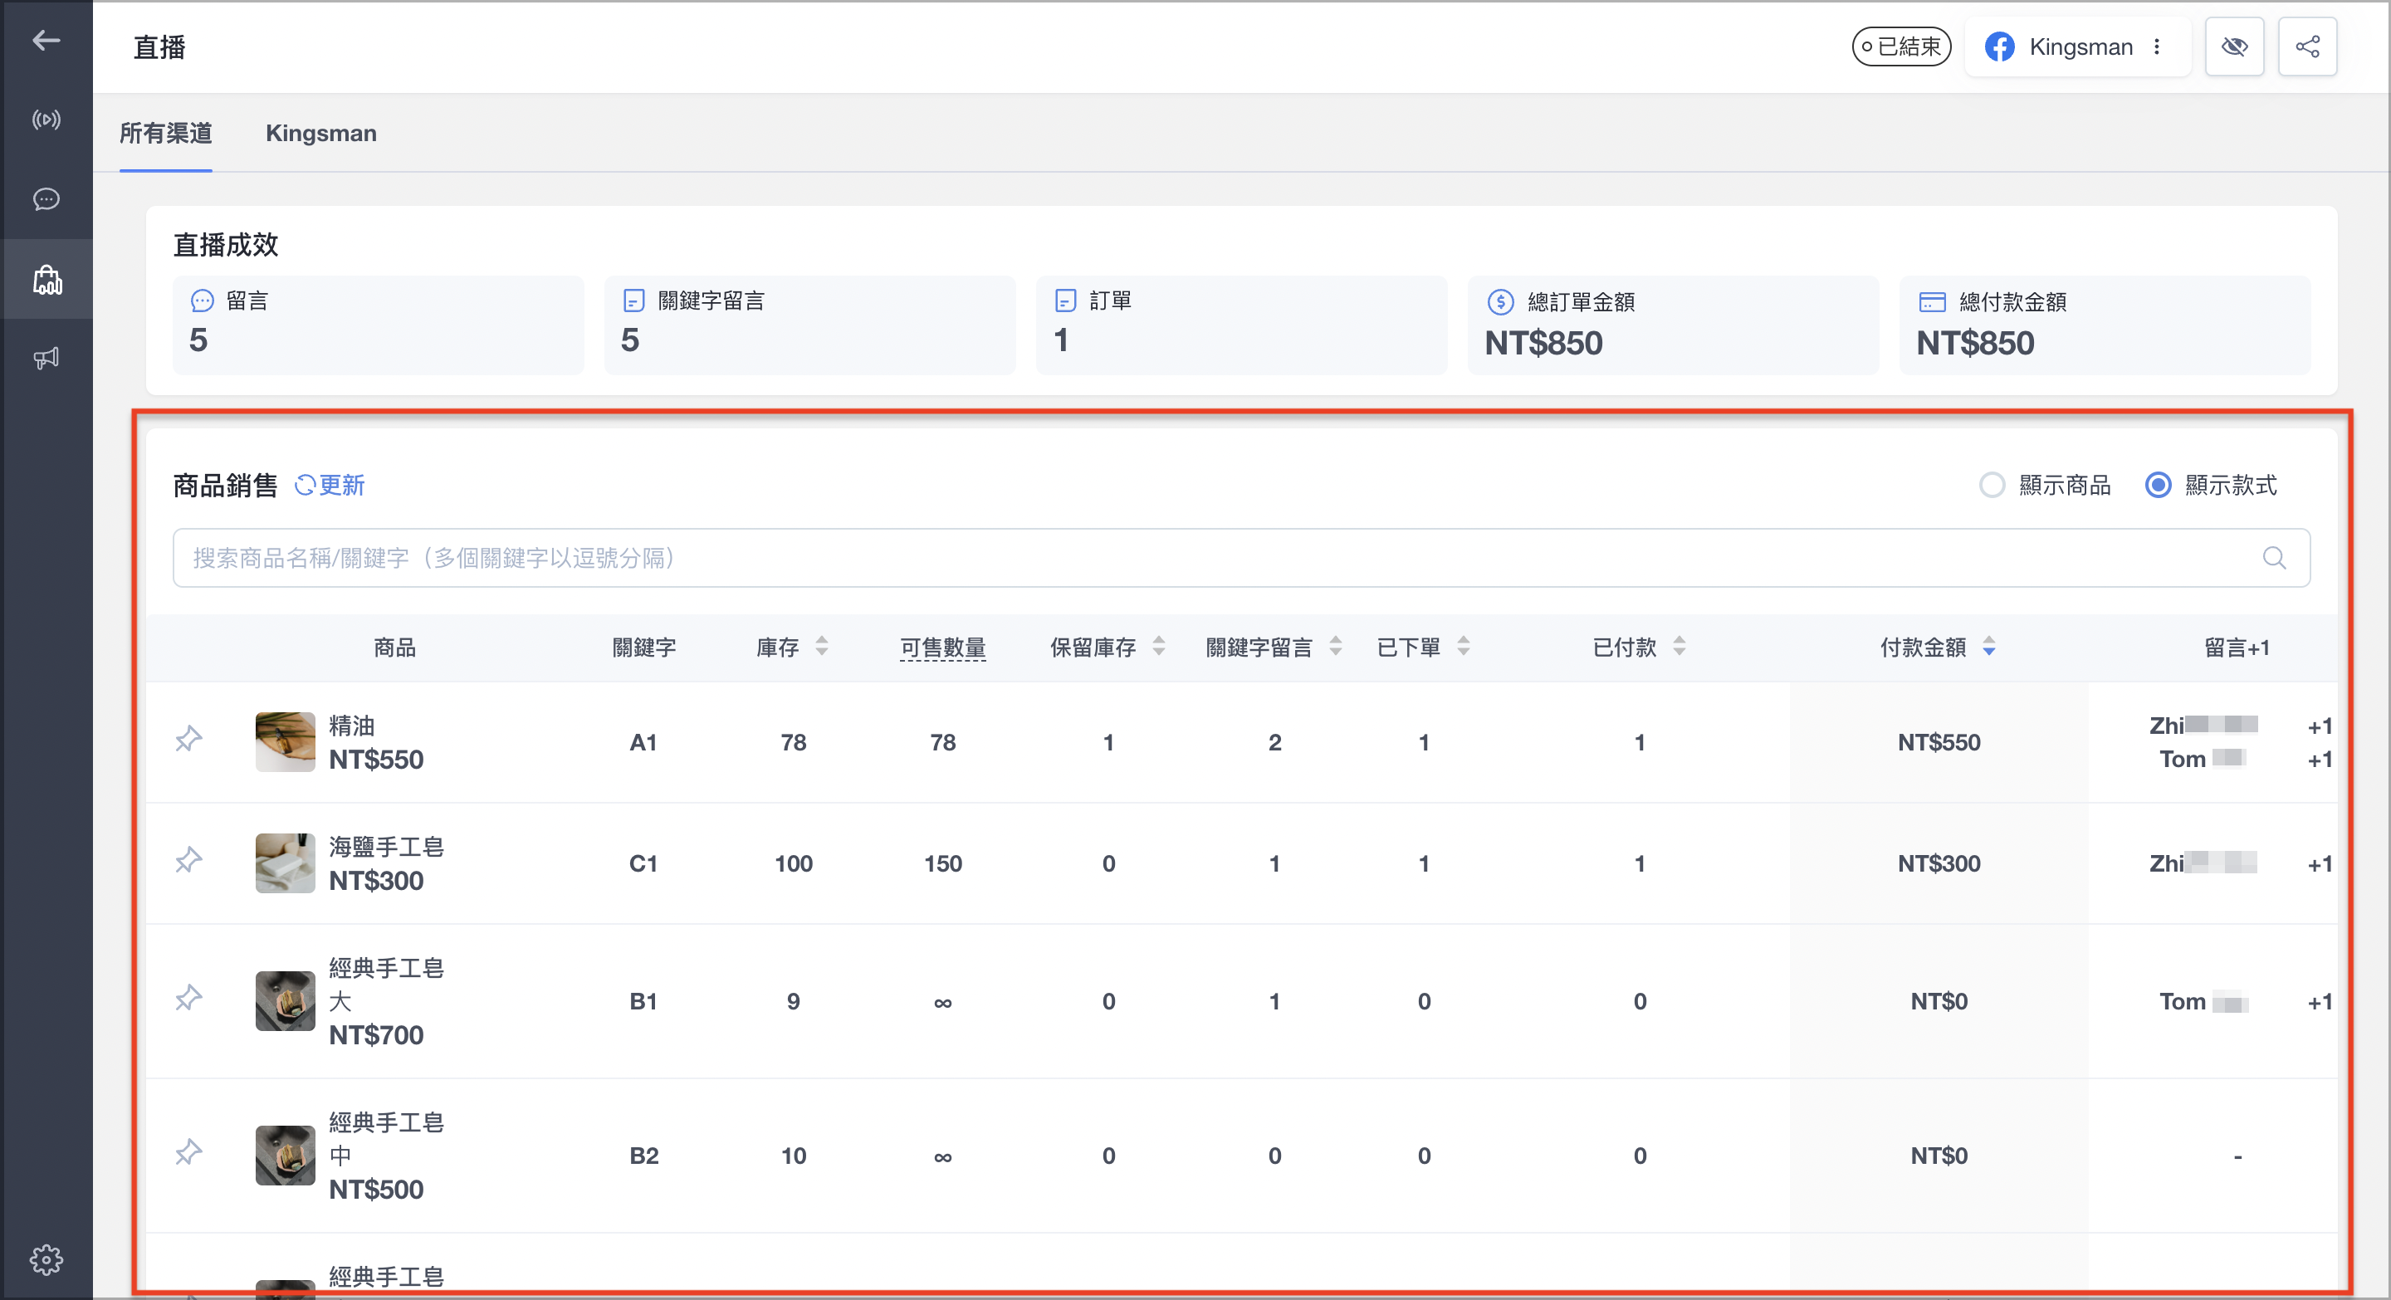Pin the 經典手工皂 中 product row

(x=188, y=1152)
